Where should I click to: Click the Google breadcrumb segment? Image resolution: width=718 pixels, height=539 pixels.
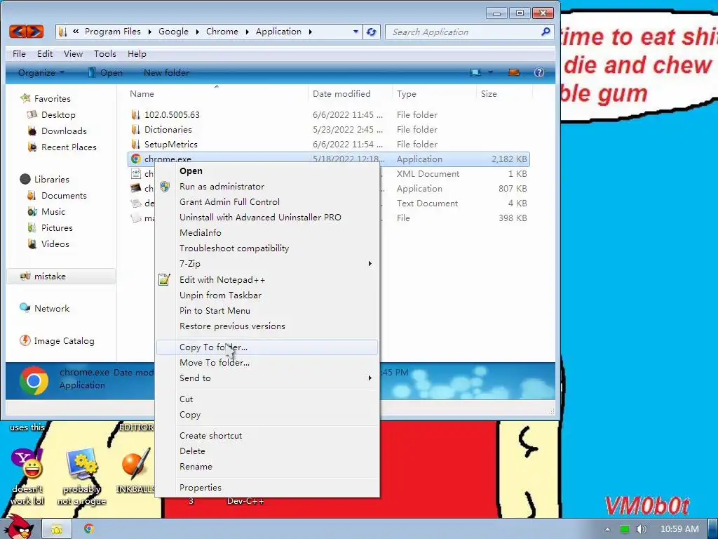pyautogui.click(x=173, y=32)
